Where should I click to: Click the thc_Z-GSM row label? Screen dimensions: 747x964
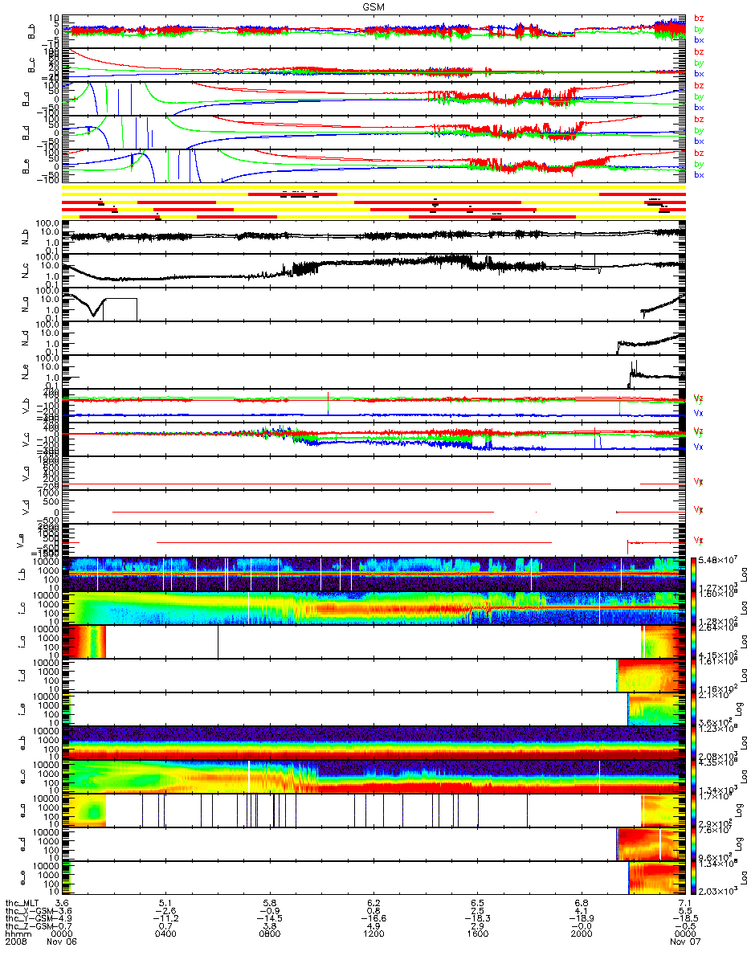click(x=30, y=926)
